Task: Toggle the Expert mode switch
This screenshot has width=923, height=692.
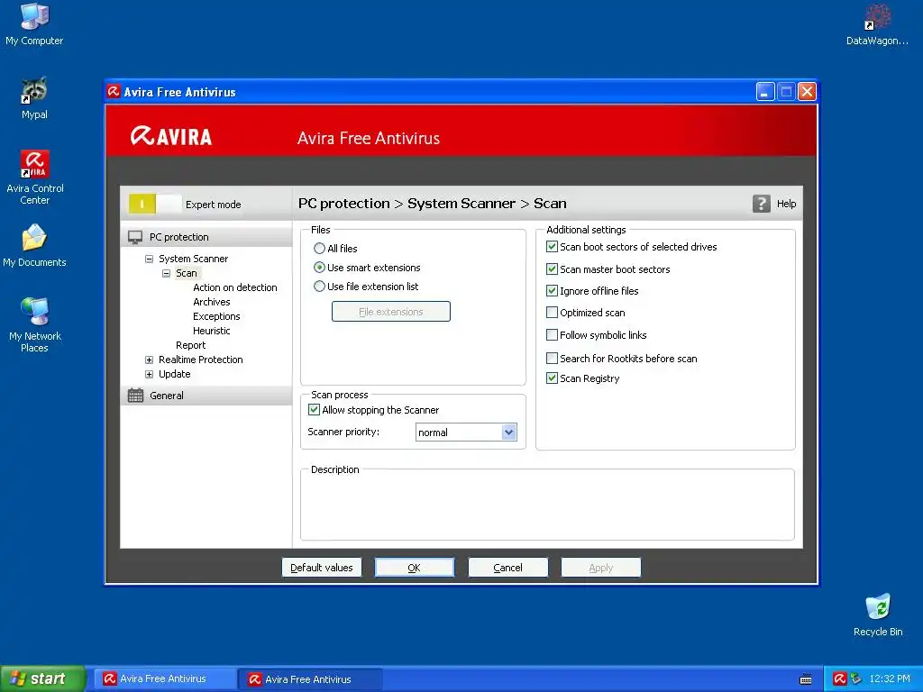Action: click(x=155, y=205)
